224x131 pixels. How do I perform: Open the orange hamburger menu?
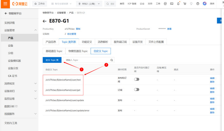tap(4, 4)
